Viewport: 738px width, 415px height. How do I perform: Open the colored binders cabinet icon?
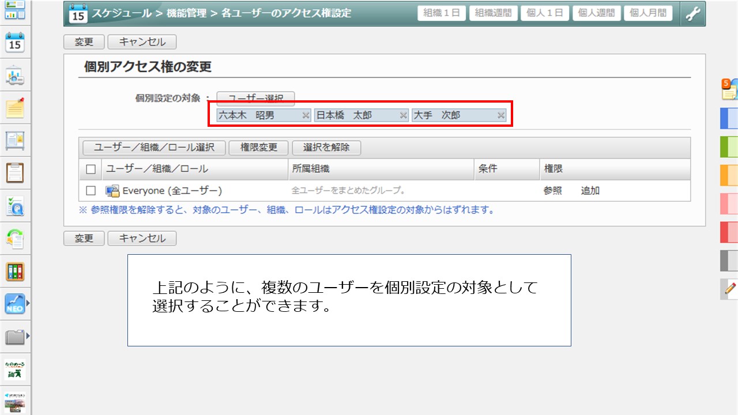click(x=15, y=271)
